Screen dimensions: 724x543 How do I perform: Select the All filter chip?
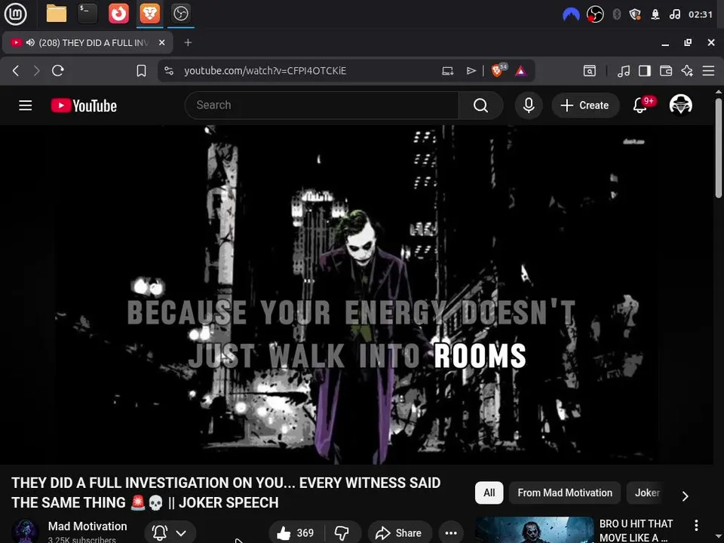489,492
